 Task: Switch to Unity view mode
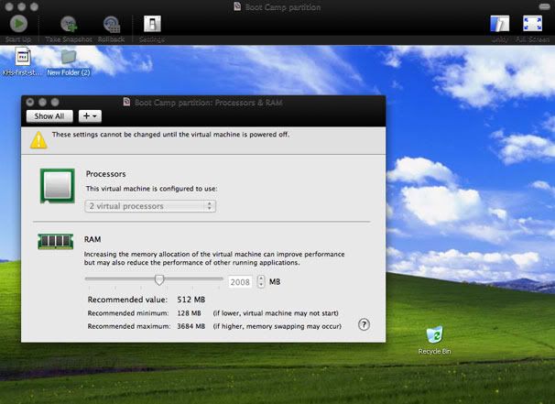(500, 24)
